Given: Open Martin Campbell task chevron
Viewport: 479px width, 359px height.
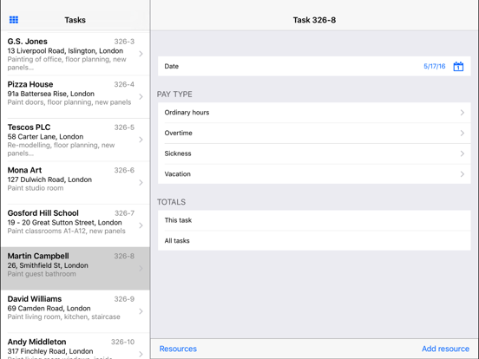Looking at the screenshot, I should tap(141, 268).
